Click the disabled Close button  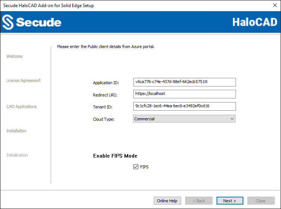tap(261, 200)
